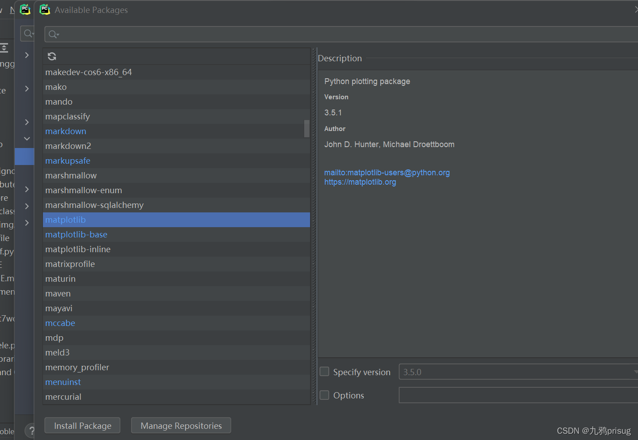
Task: Select the matplotlib-base package
Action: tap(177, 234)
